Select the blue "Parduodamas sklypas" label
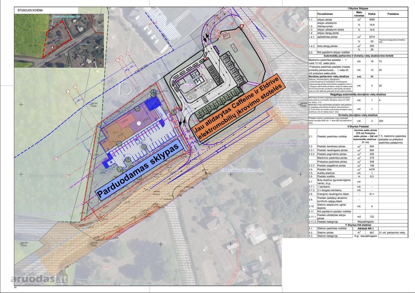Screen dimensions: 415x293 point(139,170)
